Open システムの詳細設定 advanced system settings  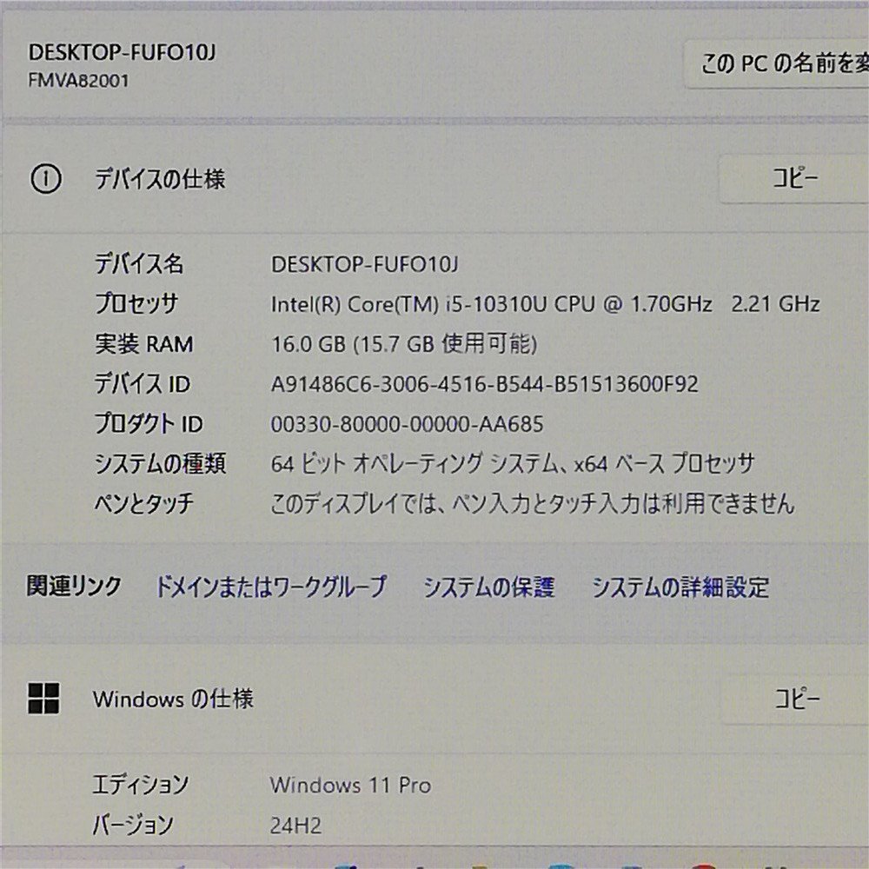(680, 587)
